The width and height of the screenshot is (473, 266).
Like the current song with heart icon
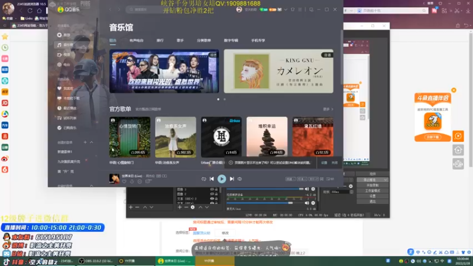(x=124, y=181)
